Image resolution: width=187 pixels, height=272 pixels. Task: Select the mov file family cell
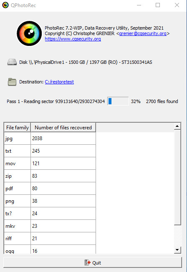[x=18, y=164]
